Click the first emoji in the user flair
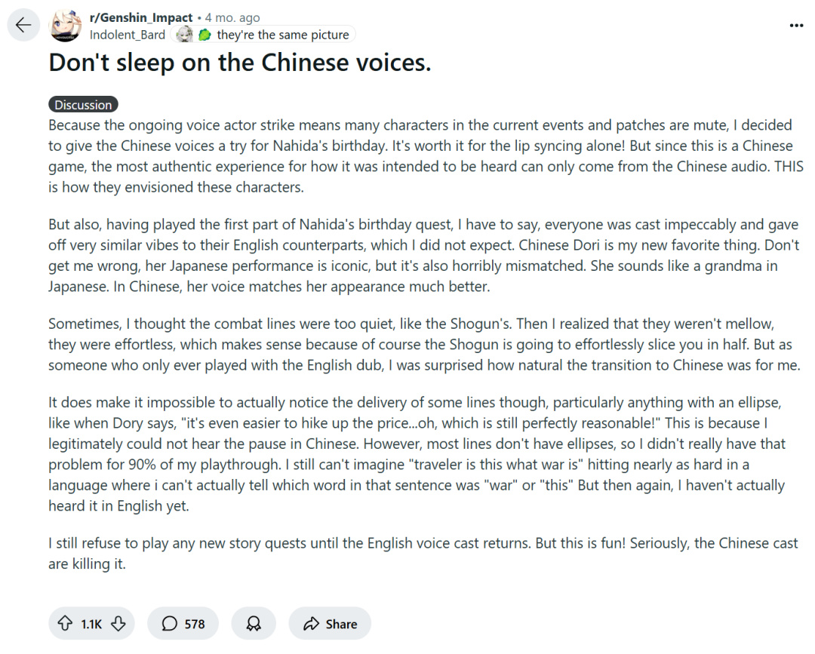 pos(184,35)
